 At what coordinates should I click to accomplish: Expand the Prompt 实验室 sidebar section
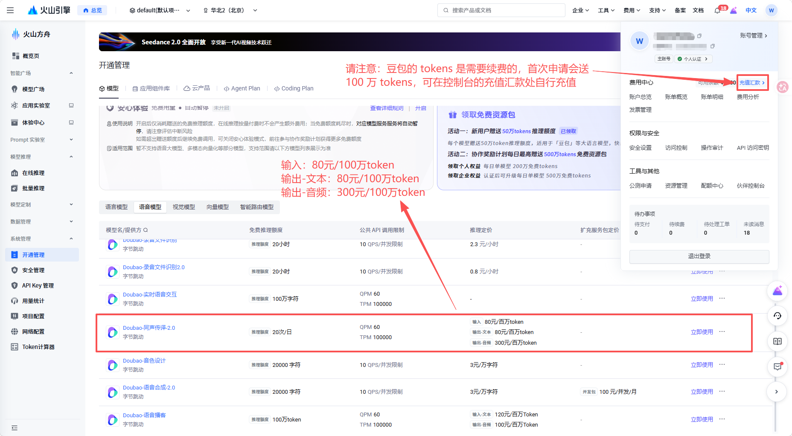click(x=42, y=140)
